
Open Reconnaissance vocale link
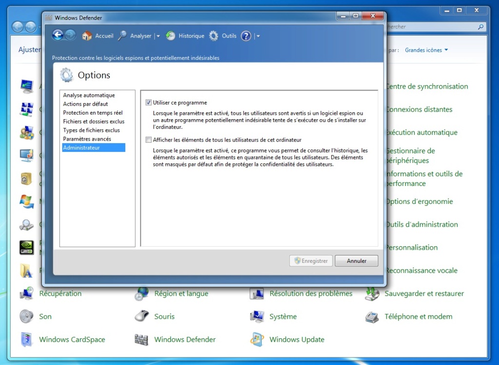(x=422, y=271)
